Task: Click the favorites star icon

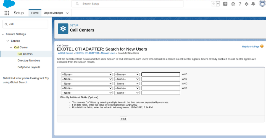Action: (214, 4)
